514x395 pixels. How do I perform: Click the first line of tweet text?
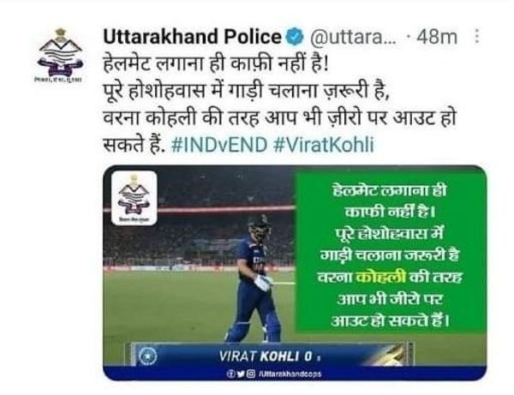pos(216,63)
